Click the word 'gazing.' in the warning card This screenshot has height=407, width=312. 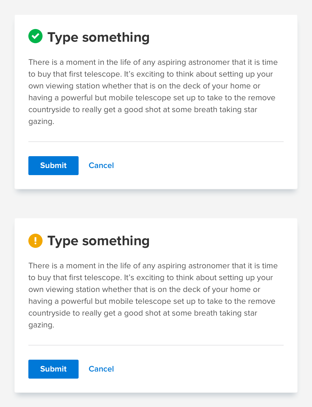point(41,325)
